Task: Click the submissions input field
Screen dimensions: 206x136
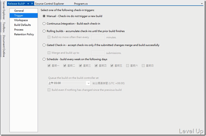Action: 98,53
